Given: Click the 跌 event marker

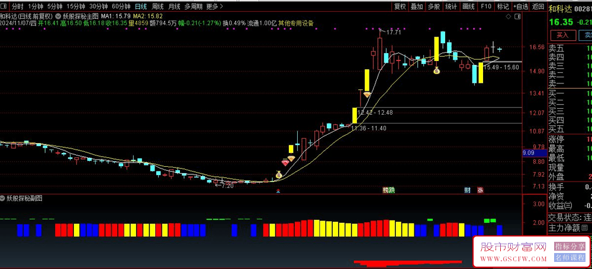Looking at the screenshot, I should click(392, 190).
